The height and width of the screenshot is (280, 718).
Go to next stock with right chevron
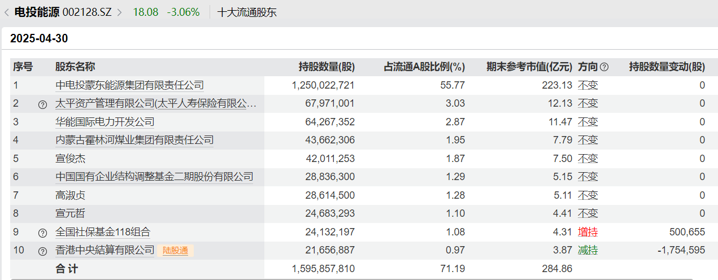119,12
